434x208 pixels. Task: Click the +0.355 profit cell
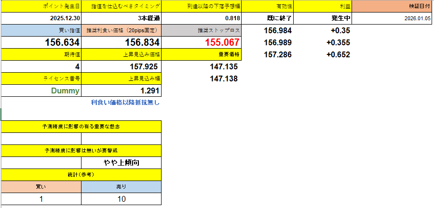[x=323, y=42]
